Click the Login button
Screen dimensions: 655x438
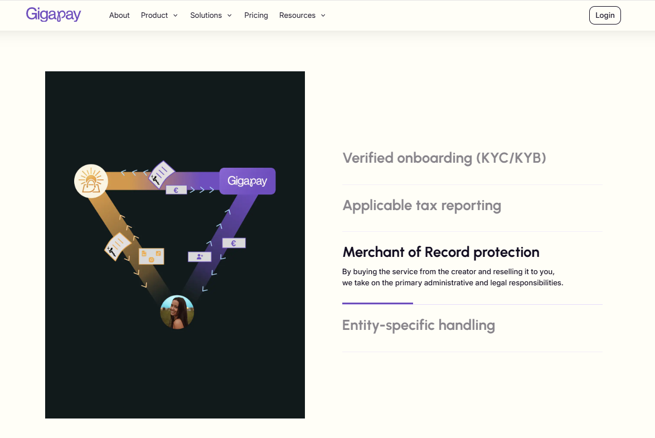pyautogui.click(x=605, y=16)
